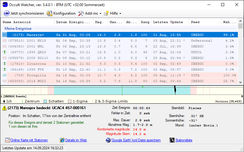
Task: Click the Google Earth globe icon
Action: [x=108, y=140]
